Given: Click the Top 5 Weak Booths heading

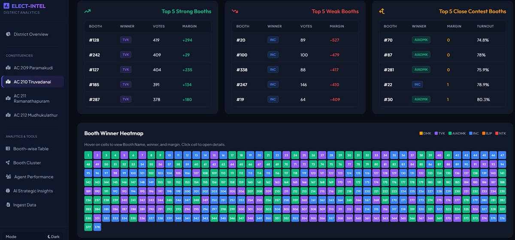Looking at the screenshot, I should pyautogui.click(x=335, y=12).
